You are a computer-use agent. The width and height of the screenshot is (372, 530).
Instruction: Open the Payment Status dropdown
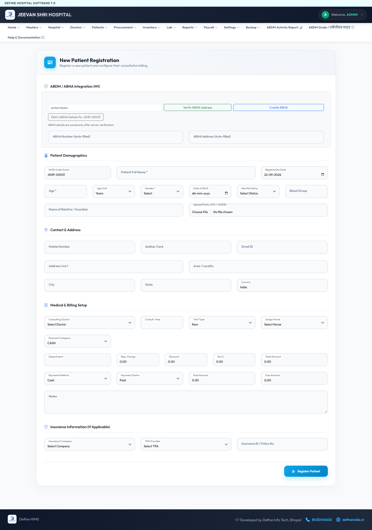150,378
